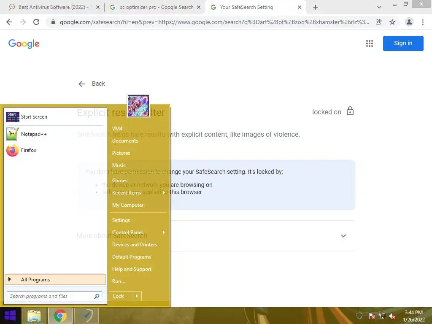
Task: Close the Your SafeSearch Setting tab
Action: coord(300,7)
